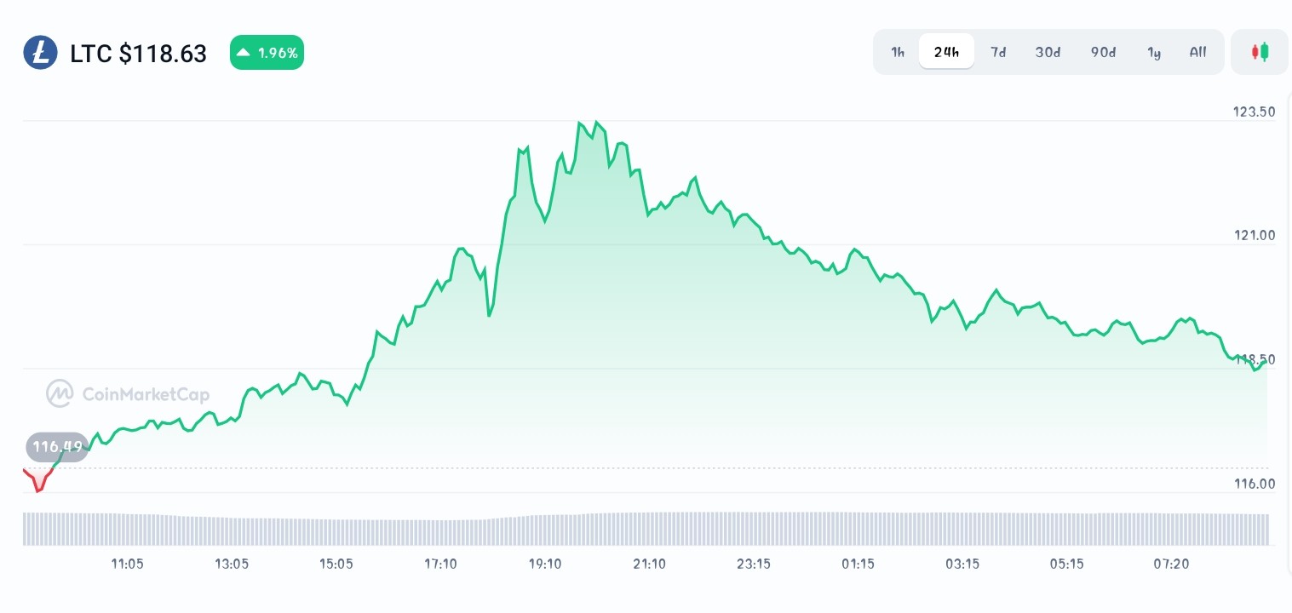This screenshot has height=613, width=1292.
Task: Click the 17:10 time axis label
Action: click(440, 564)
